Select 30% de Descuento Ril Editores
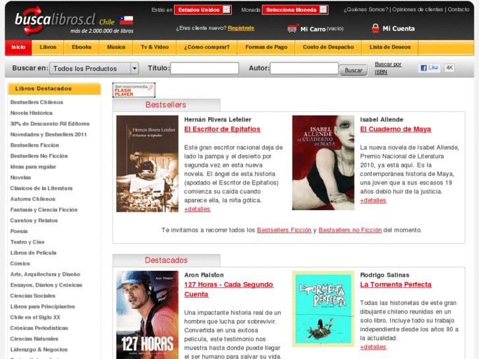The image size is (479, 359). coord(50,123)
